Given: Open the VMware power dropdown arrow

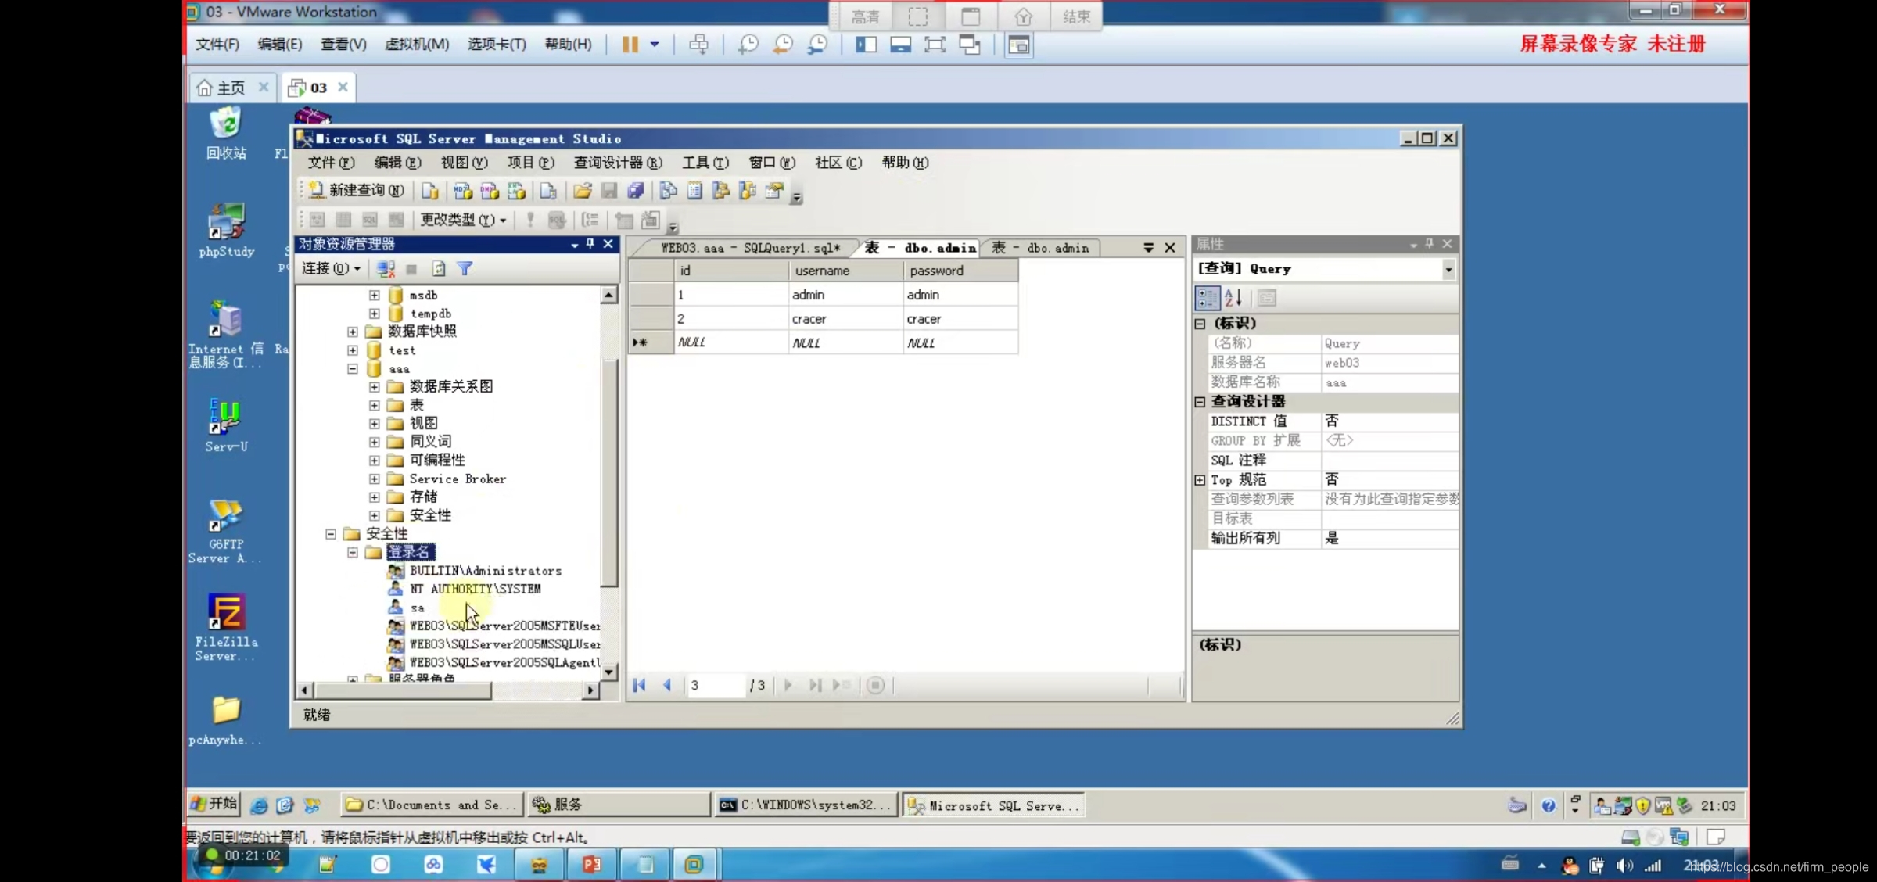Looking at the screenshot, I should click(655, 45).
